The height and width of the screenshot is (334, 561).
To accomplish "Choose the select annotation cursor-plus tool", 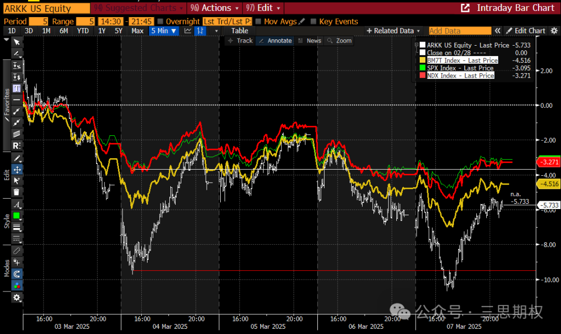I will [x=17, y=181].
